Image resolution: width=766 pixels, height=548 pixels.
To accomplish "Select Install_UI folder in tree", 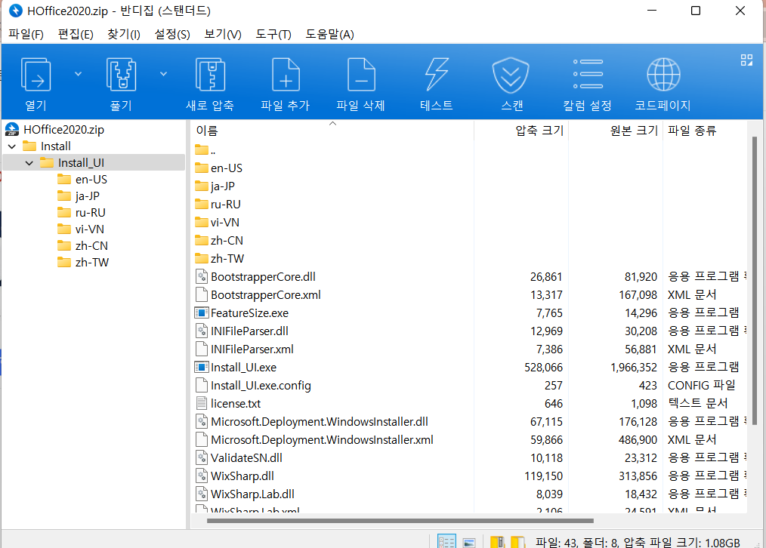I will tap(81, 163).
